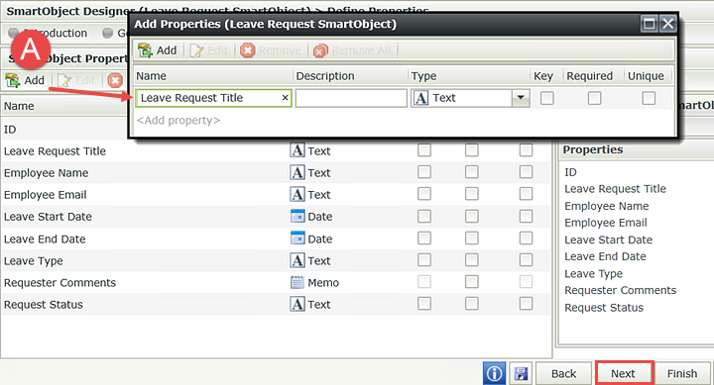Click the Back button
The image size is (714, 385).
(563, 374)
